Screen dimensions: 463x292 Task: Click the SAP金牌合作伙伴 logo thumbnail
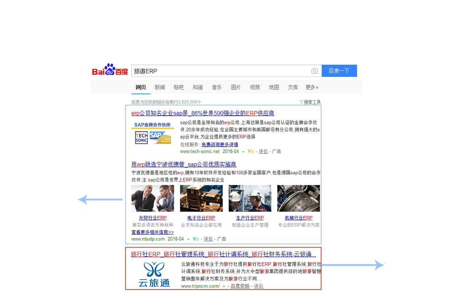pyautogui.click(x=153, y=133)
